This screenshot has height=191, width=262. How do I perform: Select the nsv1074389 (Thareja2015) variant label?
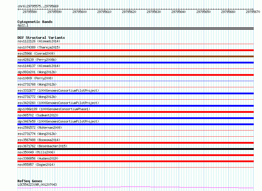(x=39, y=47)
